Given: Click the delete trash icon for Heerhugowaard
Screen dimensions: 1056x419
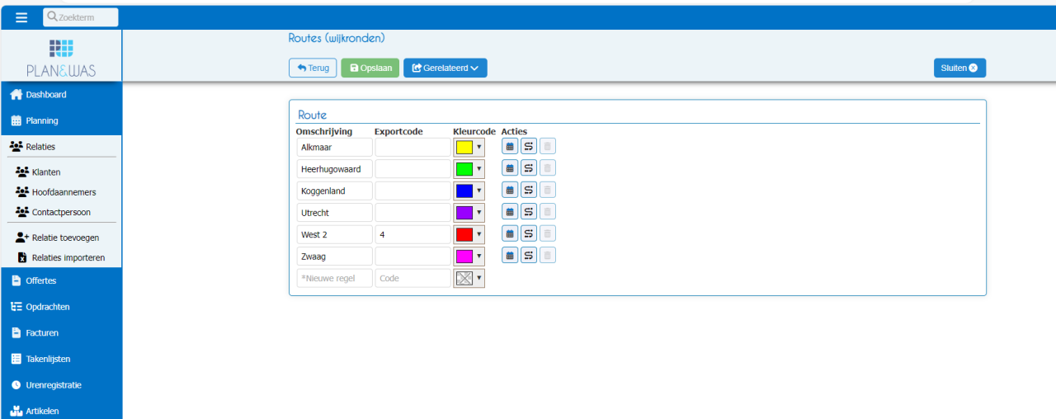Looking at the screenshot, I should [x=548, y=168].
